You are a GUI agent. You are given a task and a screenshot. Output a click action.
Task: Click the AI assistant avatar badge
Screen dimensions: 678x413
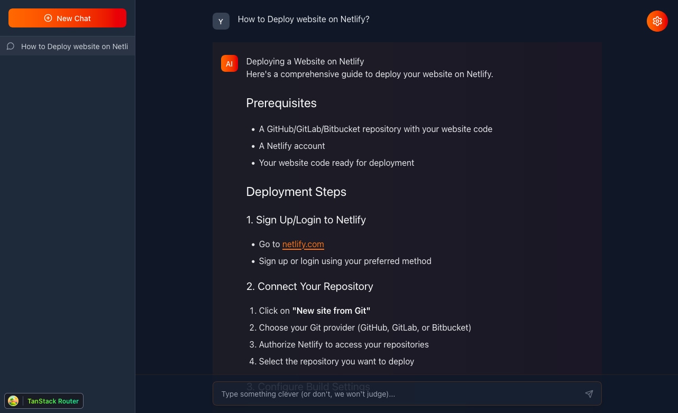click(229, 63)
